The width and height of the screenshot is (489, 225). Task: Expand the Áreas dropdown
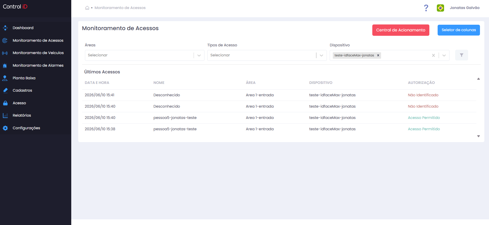pyautogui.click(x=199, y=55)
